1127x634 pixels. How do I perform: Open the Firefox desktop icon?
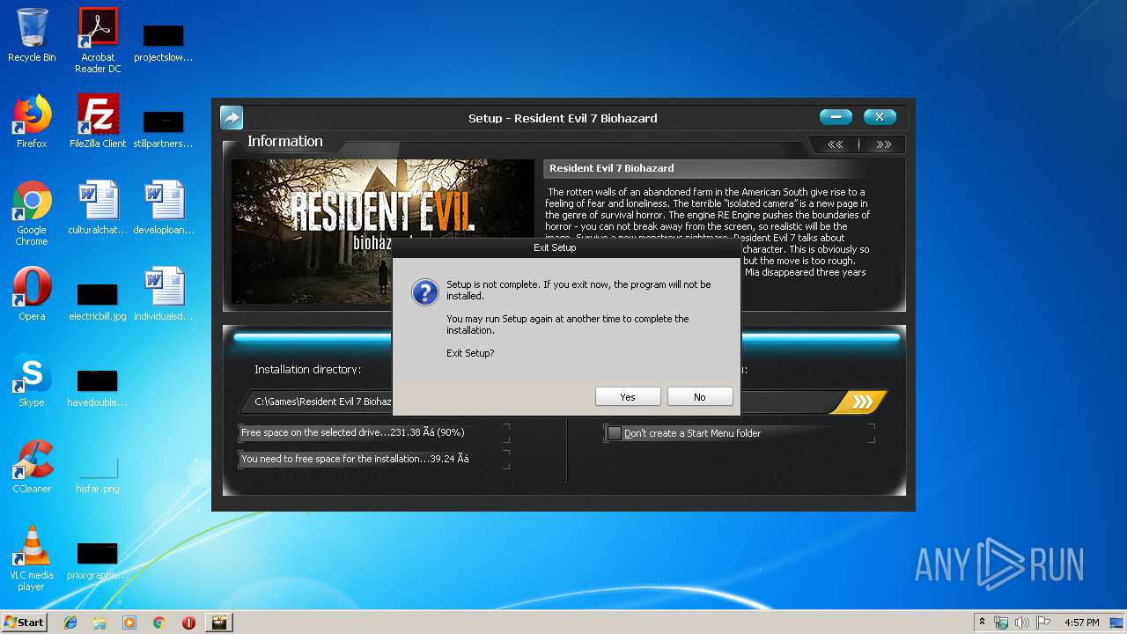pos(32,122)
